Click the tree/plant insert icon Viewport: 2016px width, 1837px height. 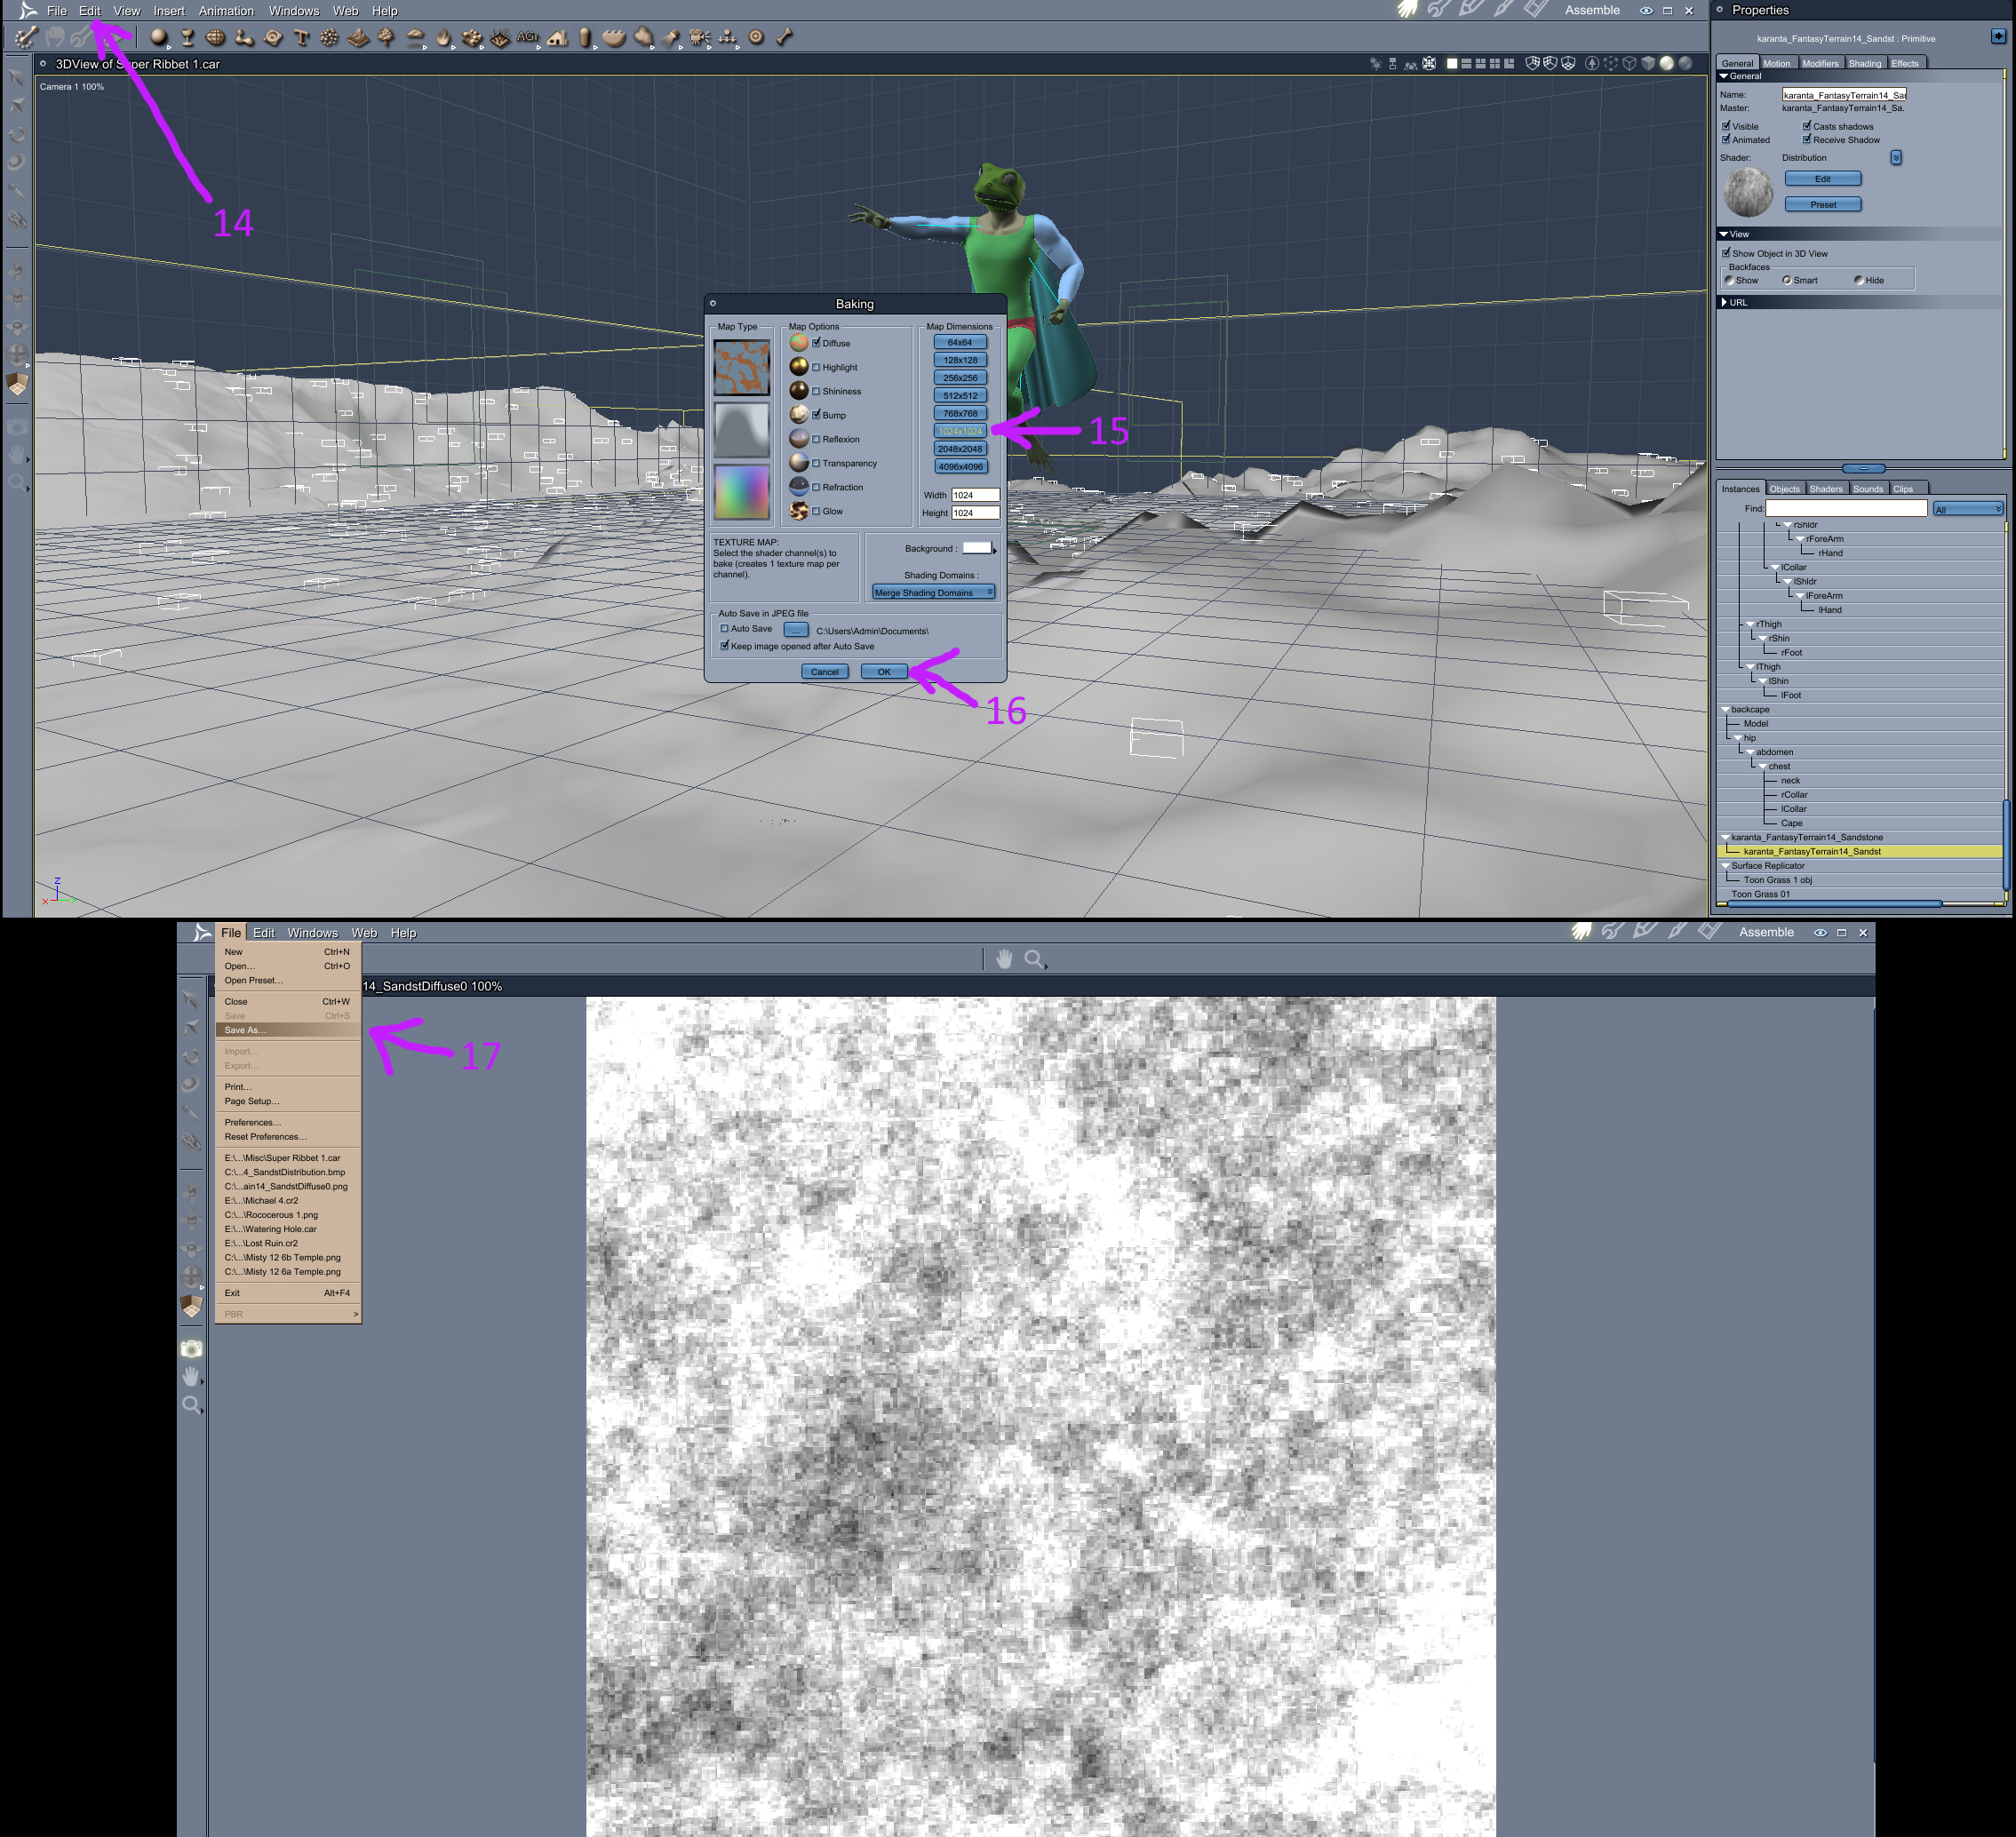click(386, 38)
